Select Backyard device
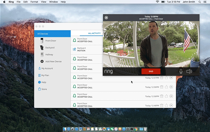210x132 pixels. (x=50, y=48)
